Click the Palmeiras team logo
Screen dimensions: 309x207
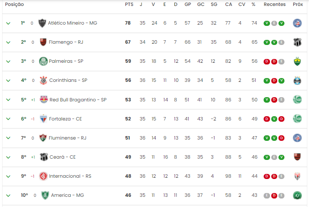(43, 61)
